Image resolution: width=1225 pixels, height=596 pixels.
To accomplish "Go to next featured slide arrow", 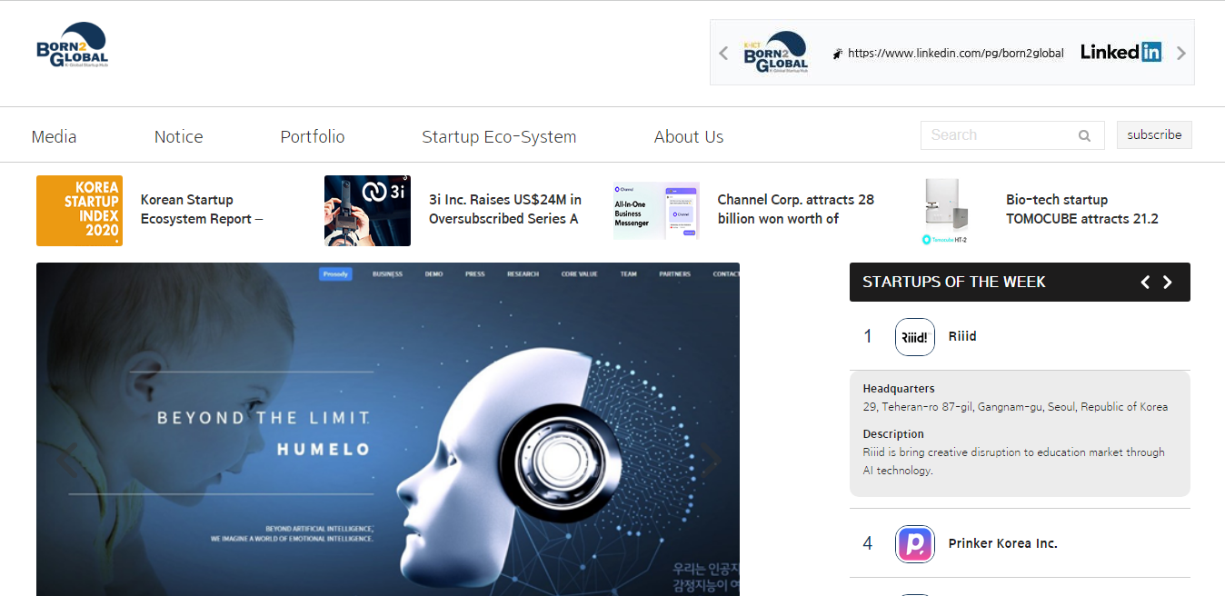I will [711, 460].
